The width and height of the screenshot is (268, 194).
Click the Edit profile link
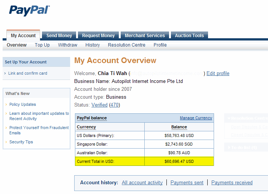pyautogui.click(x=218, y=74)
